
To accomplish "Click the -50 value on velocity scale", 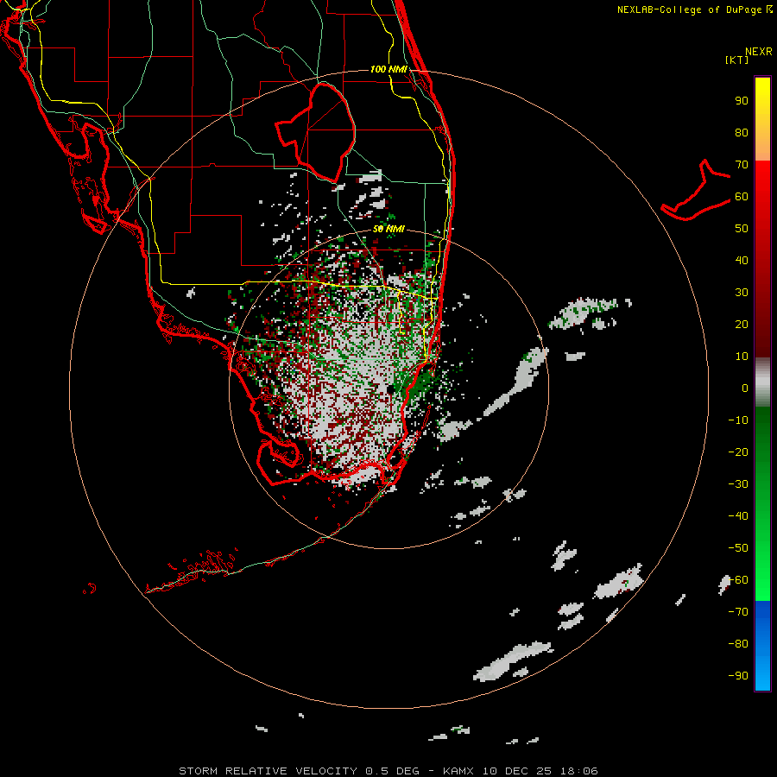I will (x=738, y=547).
